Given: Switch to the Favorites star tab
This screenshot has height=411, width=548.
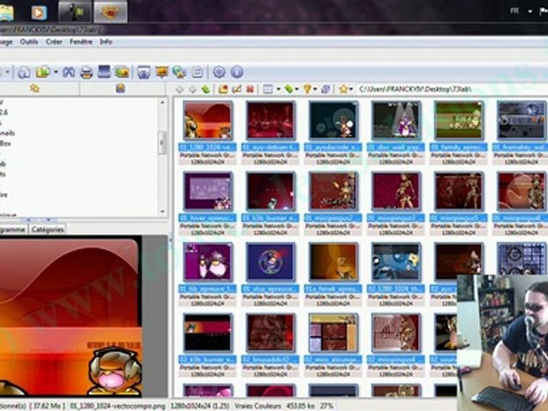Looking at the screenshot, I should pyautogui.click(x=35, y=88).
